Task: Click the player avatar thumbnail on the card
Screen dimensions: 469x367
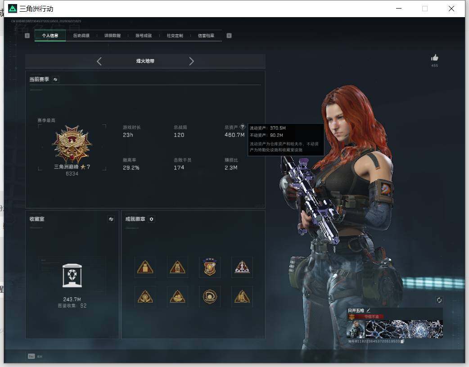Action: [x=356, y=329]
